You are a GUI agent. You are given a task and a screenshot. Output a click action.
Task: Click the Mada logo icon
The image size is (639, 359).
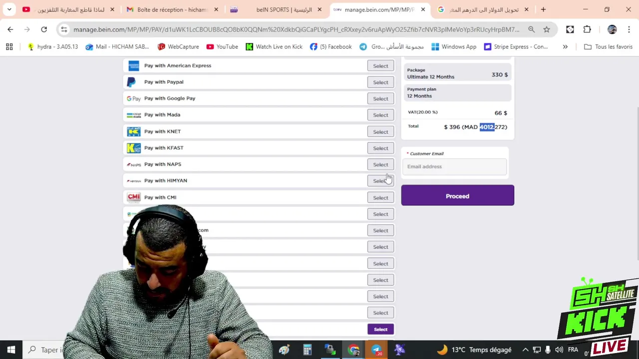(x=133, y=115)
